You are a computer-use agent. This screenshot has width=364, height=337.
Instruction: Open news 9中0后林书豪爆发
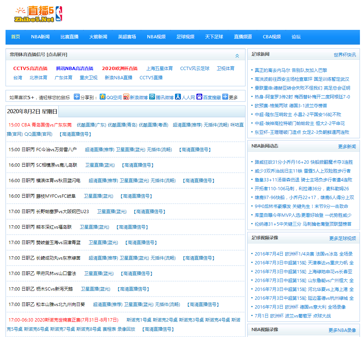301,206
